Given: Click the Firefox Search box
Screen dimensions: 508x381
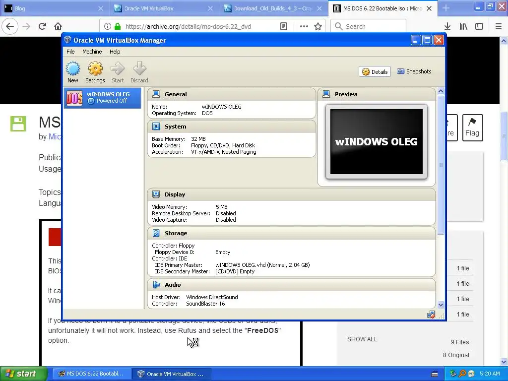Looking at the screenshot, I should coord(369,27).
